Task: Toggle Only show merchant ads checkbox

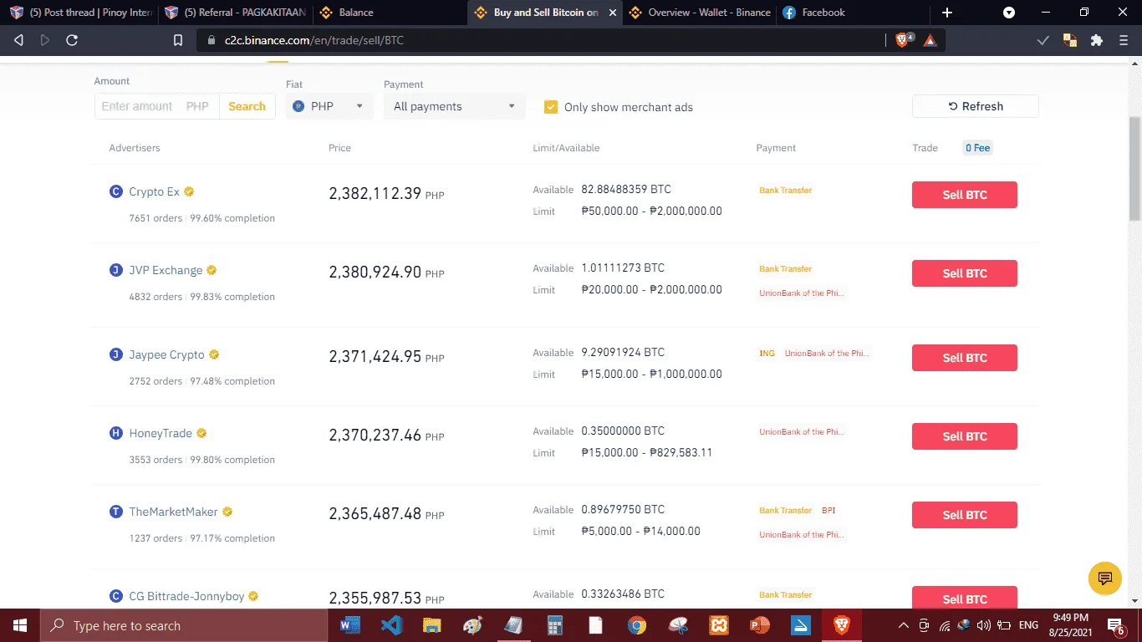Action: point(551,107)
